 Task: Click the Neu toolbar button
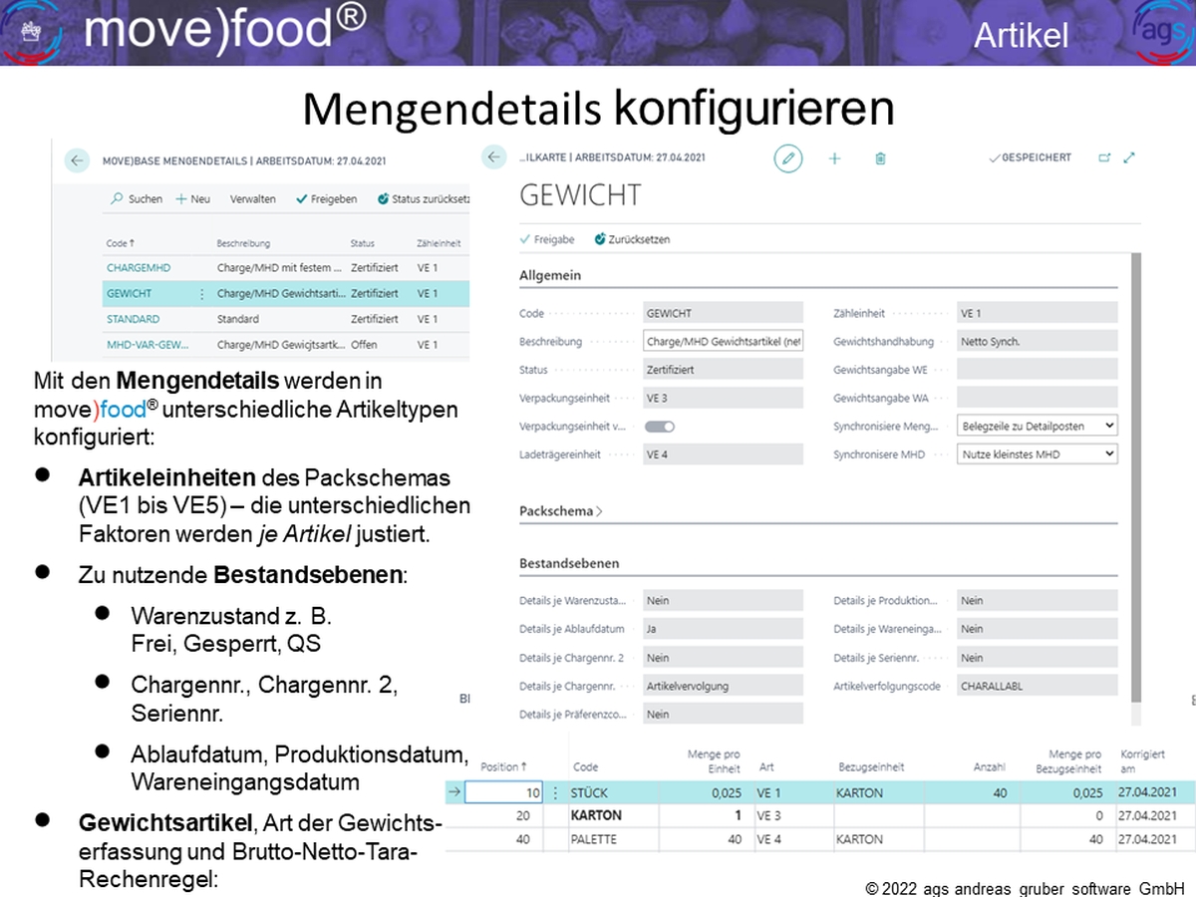(193, 199)
